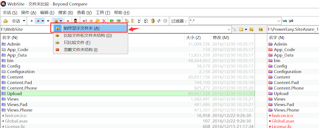The width and height of the screenshot is (319, 128).
Task: Toggle the Show All asterisk filter
Action: tap(32, 21)
